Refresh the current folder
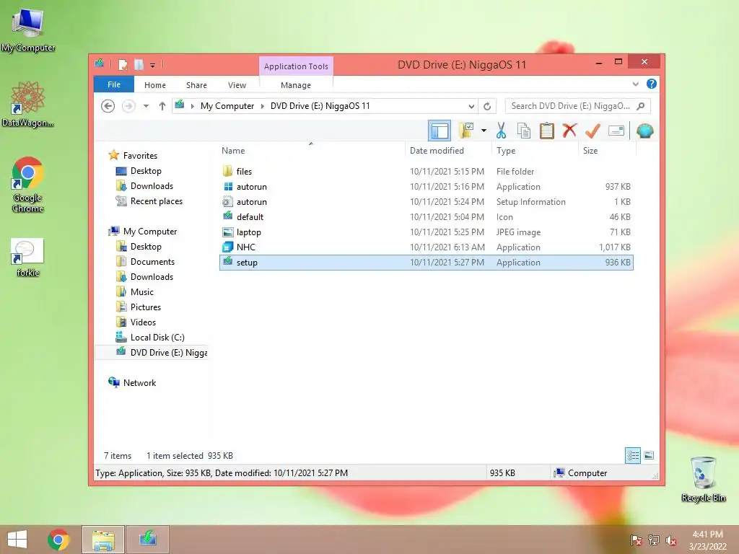This screenshot has height=554, width=739. (x=487, y=107)
